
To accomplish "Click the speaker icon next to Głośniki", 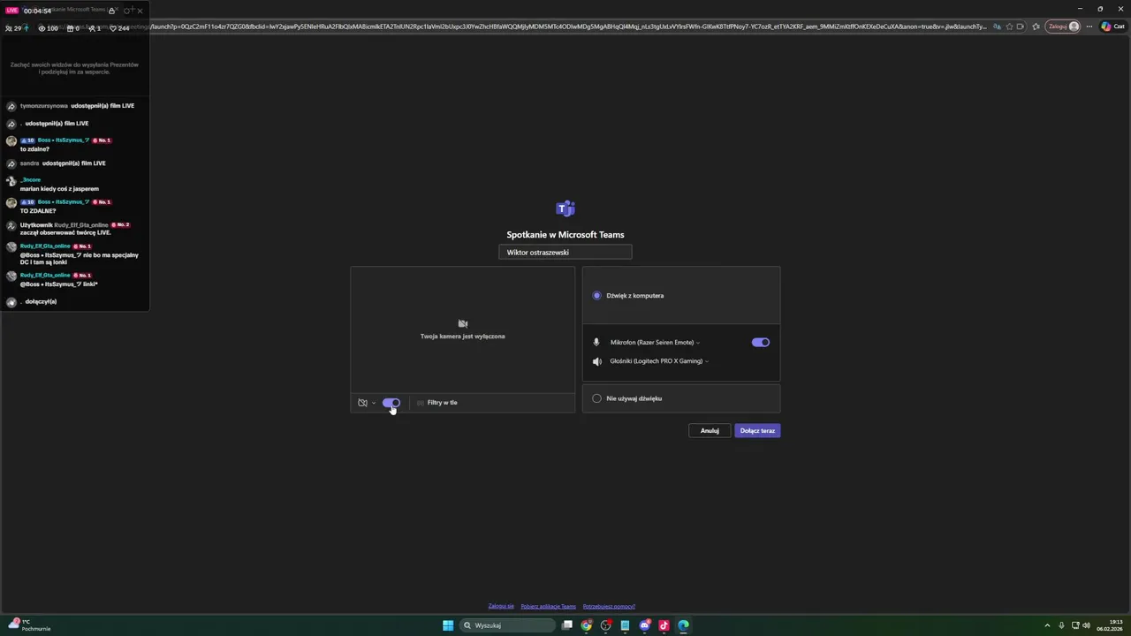I will [x=596, y=361].
